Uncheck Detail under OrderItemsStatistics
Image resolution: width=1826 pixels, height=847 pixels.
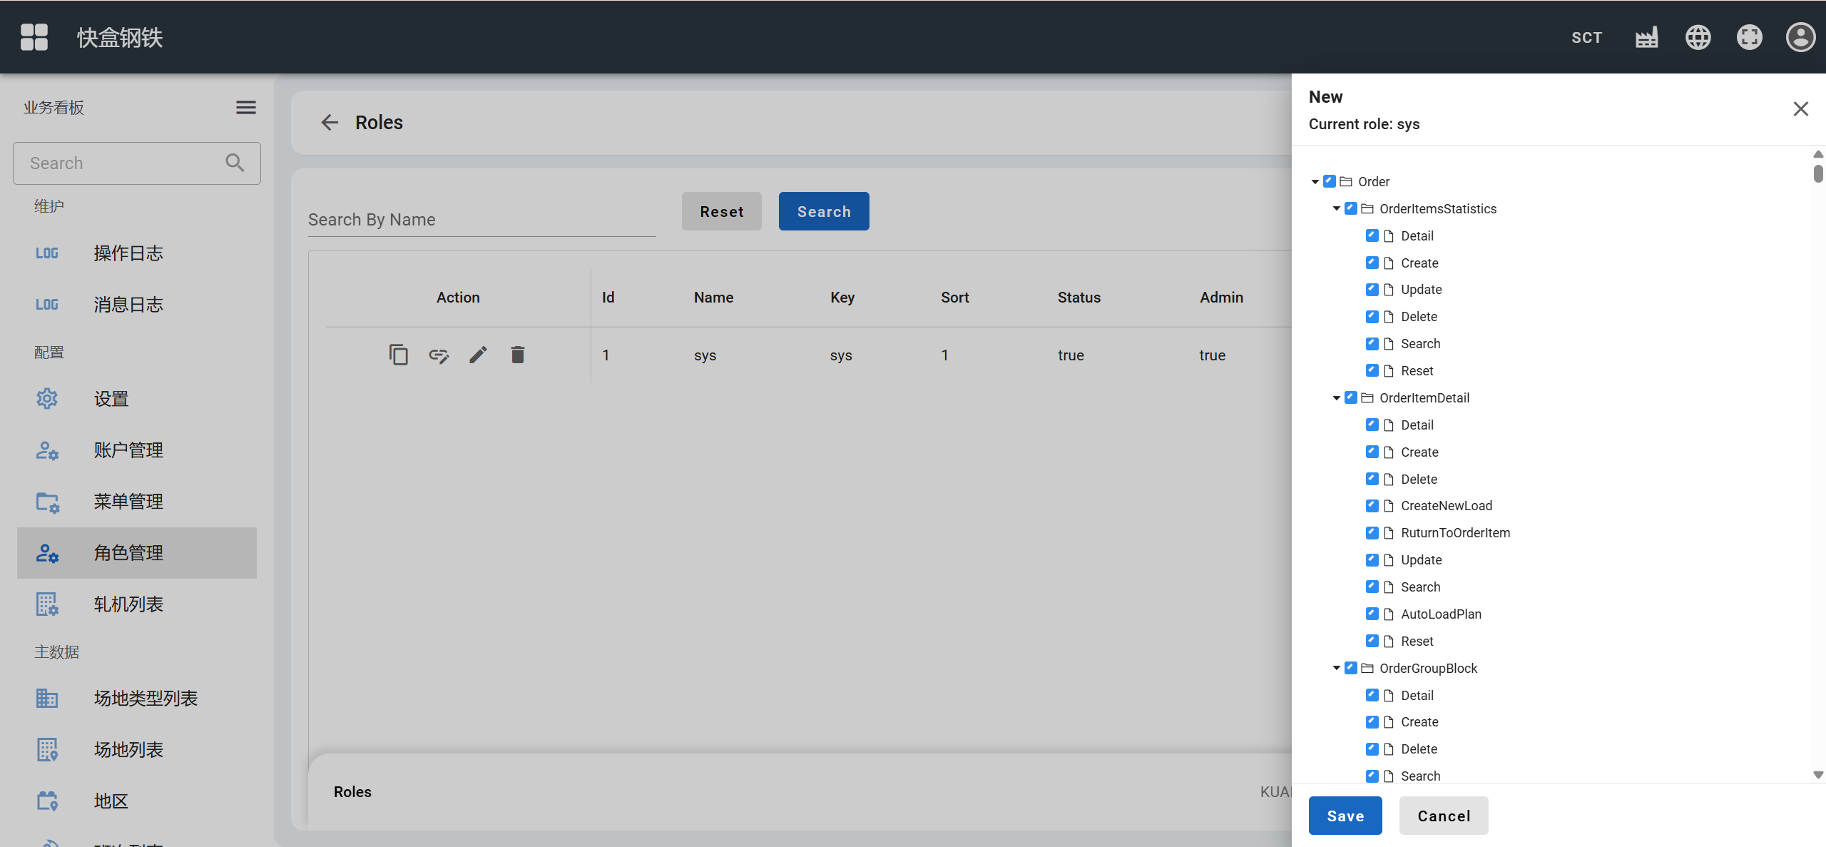1372,235
